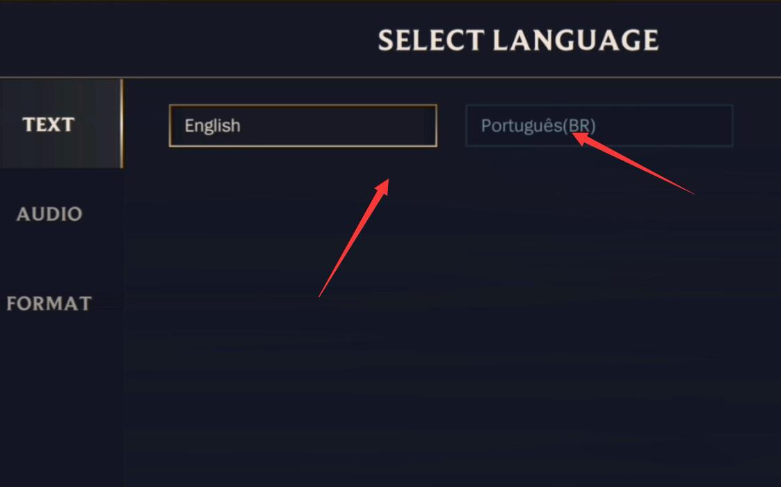Show audio language settings
Image resolution: width=781 pixels, height=487 pixels.
pyautogui.click(x=49, y=214)
